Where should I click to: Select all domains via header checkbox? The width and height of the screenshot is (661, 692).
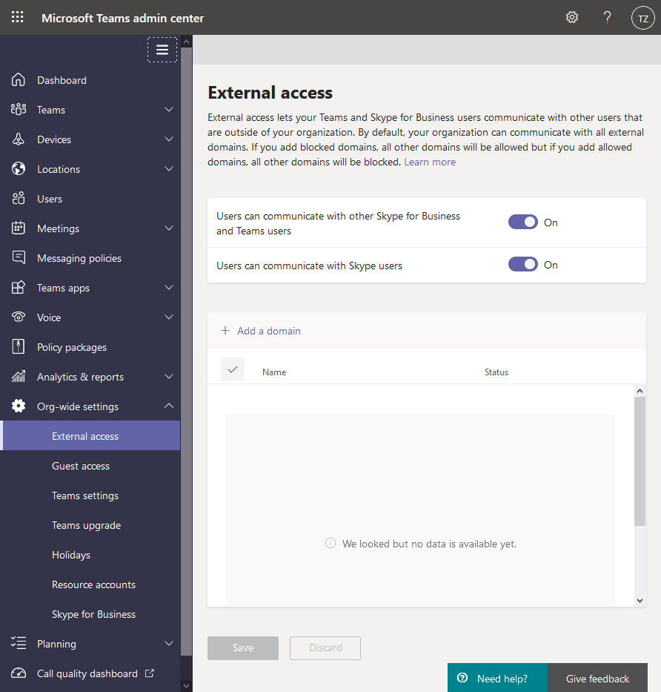232,368
